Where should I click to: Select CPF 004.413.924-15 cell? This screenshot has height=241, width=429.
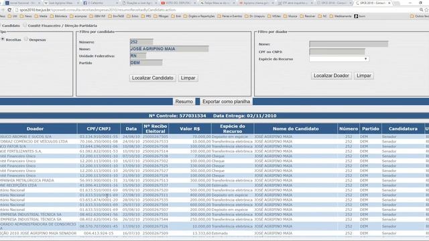pos(99,234)
